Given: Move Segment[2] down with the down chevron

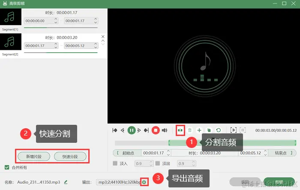Looking at the screenshot, I should point(103,45).
